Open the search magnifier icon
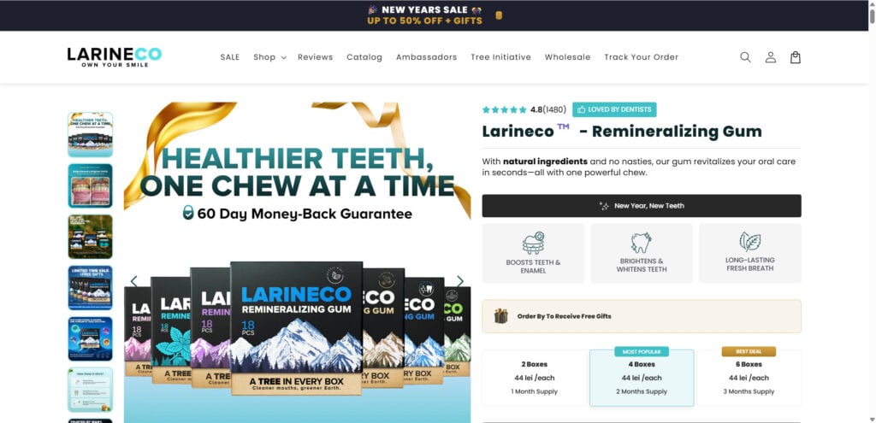The height and width of the screenshot is (423, 876). coord(745,57)
